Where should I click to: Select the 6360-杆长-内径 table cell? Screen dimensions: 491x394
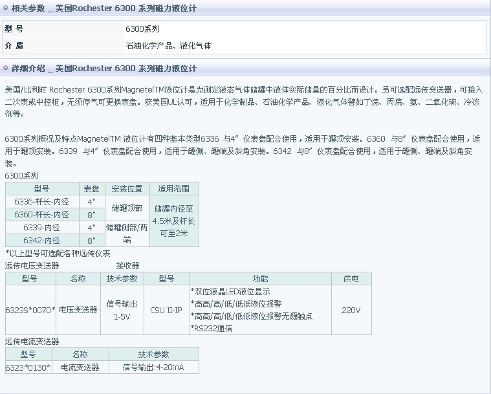[x=42, y=215]
